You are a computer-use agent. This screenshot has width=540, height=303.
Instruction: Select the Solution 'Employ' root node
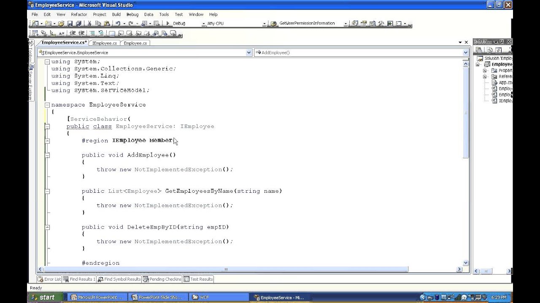pyautogui.click(x=495, y=58)
